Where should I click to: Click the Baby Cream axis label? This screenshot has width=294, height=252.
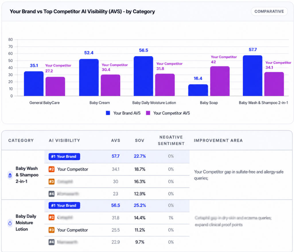click(x=100, y=103)
